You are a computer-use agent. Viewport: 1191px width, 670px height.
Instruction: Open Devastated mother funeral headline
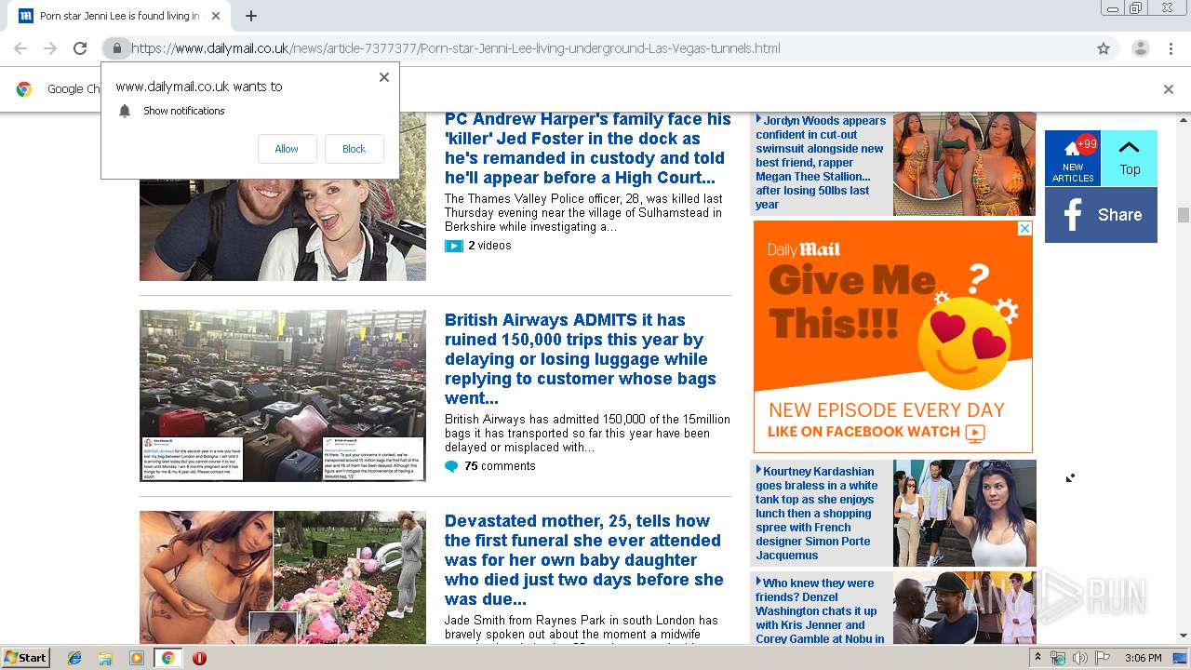[x=584, y=559]
